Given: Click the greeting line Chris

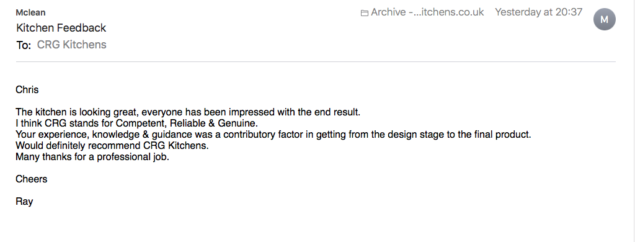Looking at the screenshot, I should click(x=27, y=89).
